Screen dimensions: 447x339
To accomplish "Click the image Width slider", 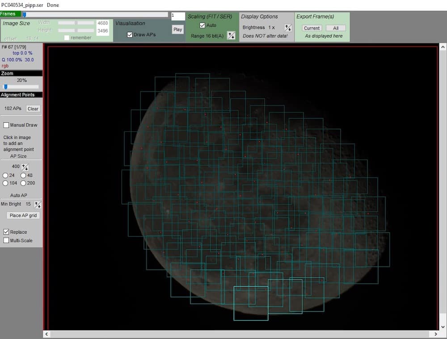I will click(x=76, y=23).
